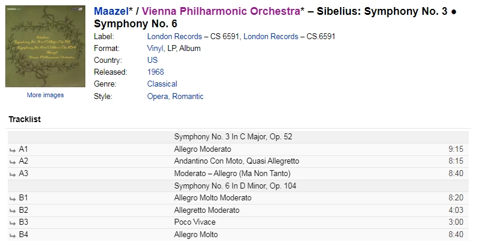The width and height of the screenshot is (477, 249).
Task: Open the Classical genre link
Action: (x=162, y=84)
